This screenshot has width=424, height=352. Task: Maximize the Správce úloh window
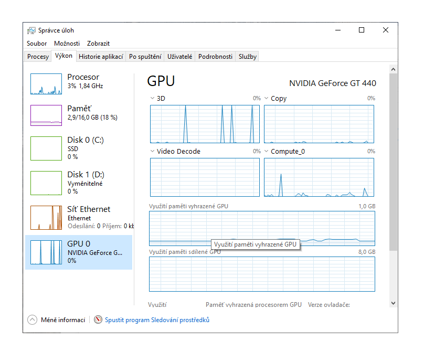(x=362, y=30)
